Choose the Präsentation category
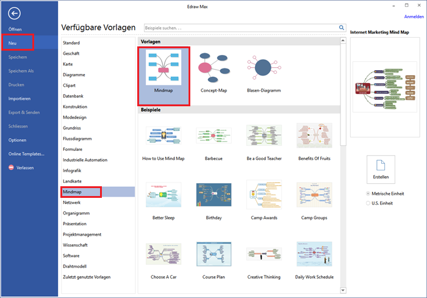Image resolution: width=427 pixels, height=298 pixels. (74, 223)
